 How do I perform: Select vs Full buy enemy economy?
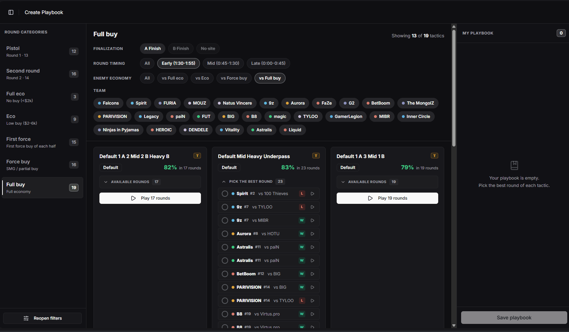270,78
